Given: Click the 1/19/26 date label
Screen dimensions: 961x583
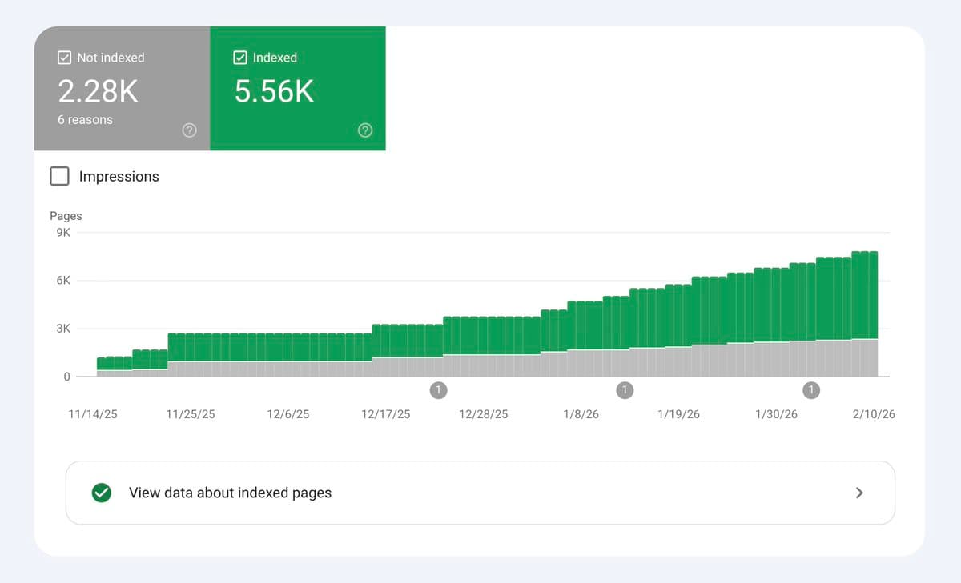Looking at the screenshot, I should tap(678, 415).
